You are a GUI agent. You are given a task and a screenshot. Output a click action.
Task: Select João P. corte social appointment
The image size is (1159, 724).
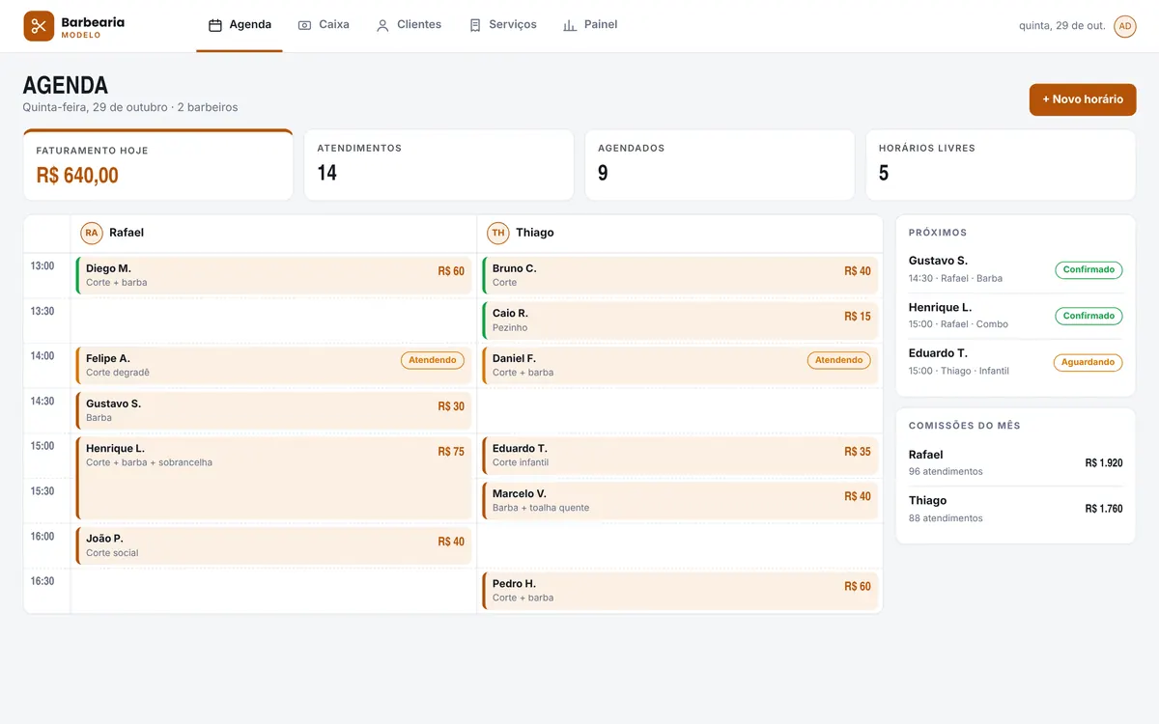pos(273,545)
